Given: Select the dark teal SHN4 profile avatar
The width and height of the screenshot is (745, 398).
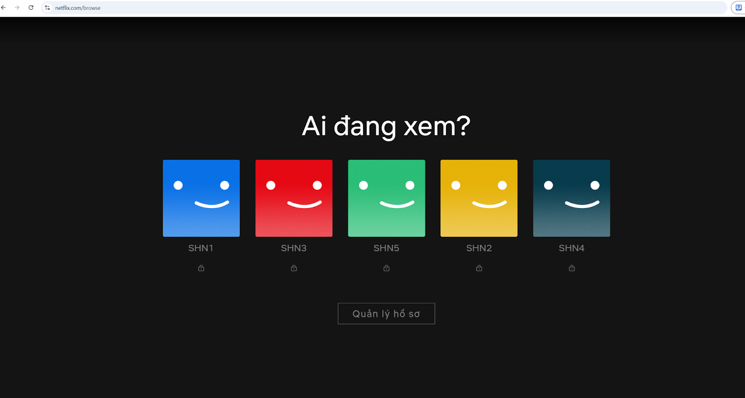Looking at the screenshot, I should click(x=571, y=198).
